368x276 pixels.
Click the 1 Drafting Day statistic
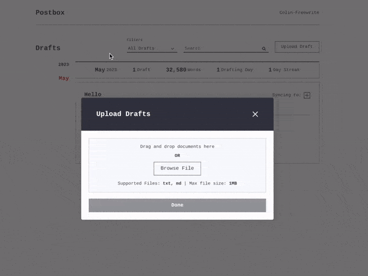click(234, 70)
